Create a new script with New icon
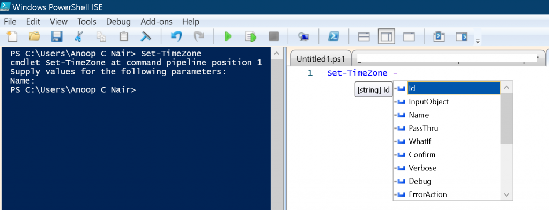The height and width of the screenshot is (210, 549). [x=12, y=36]
